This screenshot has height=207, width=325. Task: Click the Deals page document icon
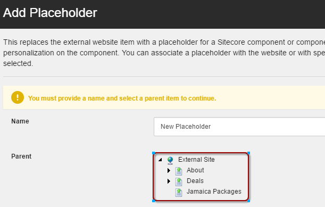coord(179,181)
